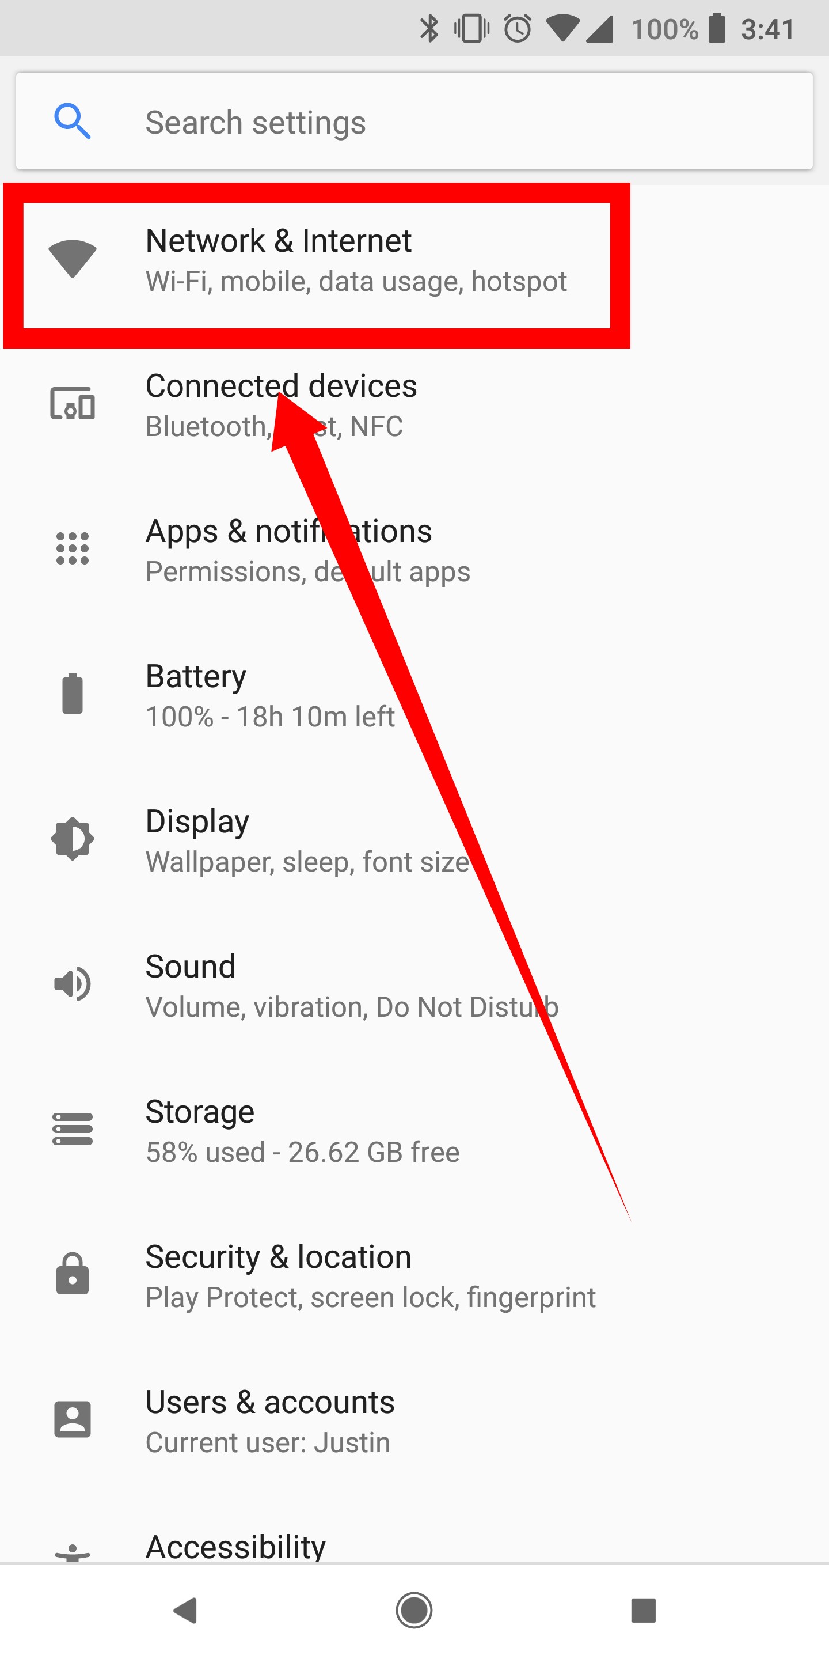Viewport: 829px width, 1659px height.
Task: Tap the Storage bars icon
Action: click(x=72, y=1129)
